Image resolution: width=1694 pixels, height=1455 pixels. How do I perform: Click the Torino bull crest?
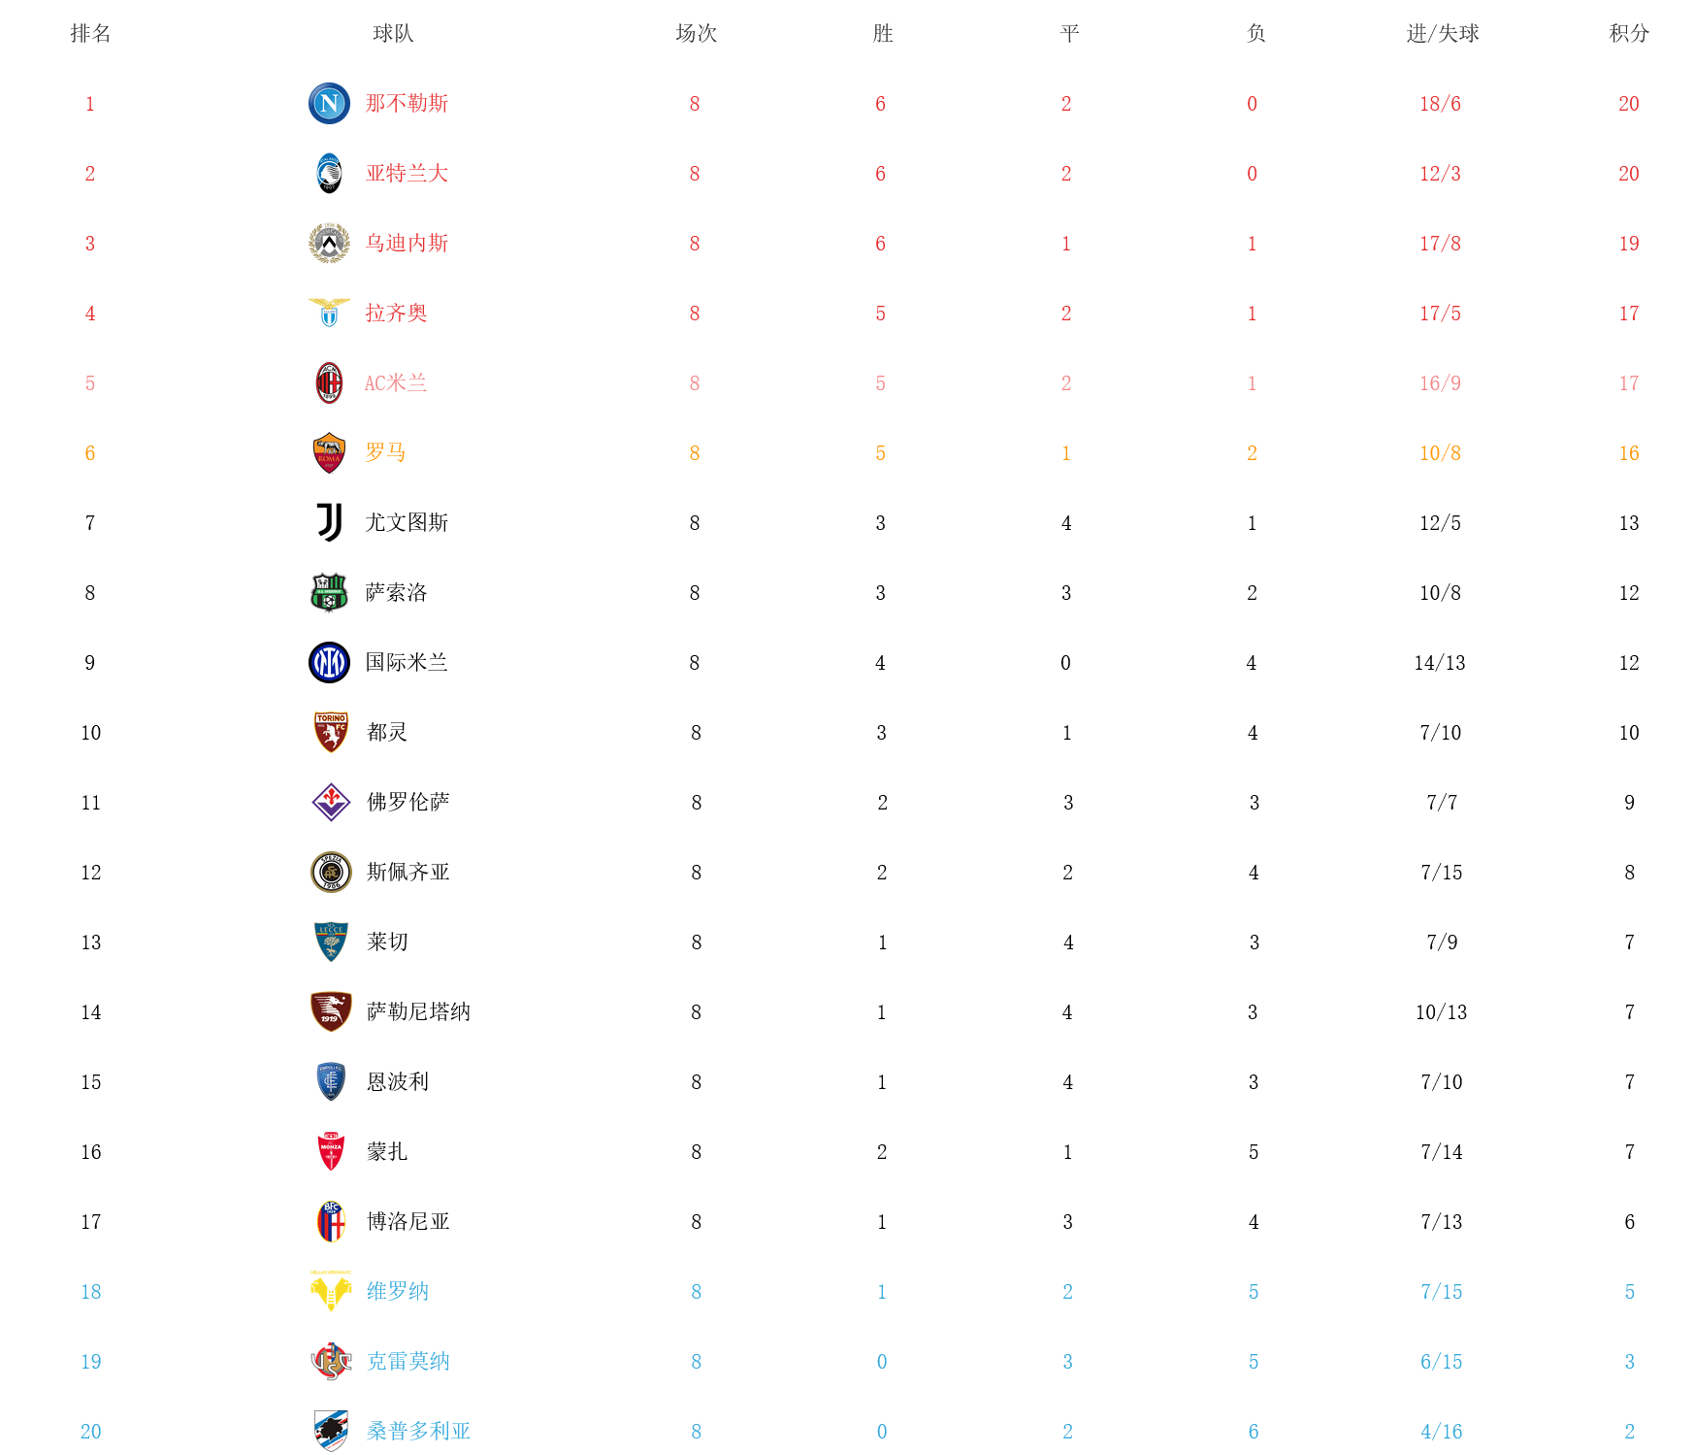click(331, 732)
